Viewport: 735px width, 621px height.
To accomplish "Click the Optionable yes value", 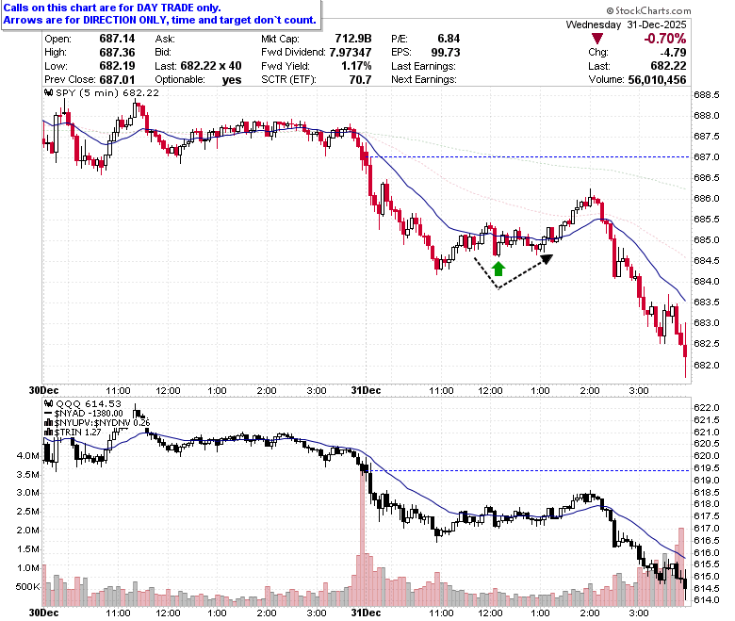I will 232,80.
